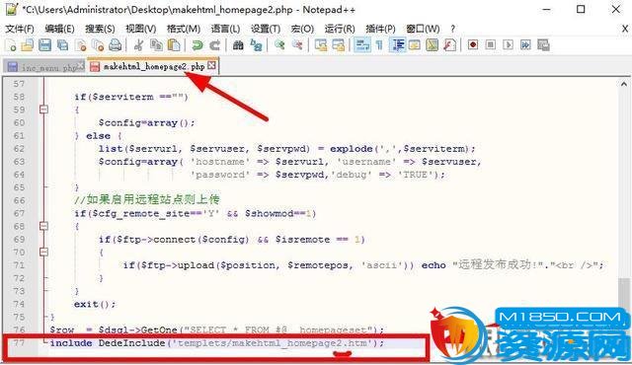The height and width of the screenshot is (365, 632).
Task: Click the New file toolbar icon
Action: (11, 45)
